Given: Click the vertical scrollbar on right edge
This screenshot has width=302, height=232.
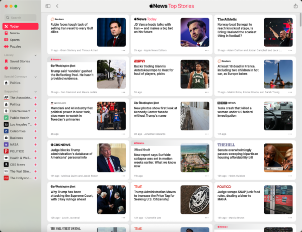Looking at the screenshot, I should [300, 20].
